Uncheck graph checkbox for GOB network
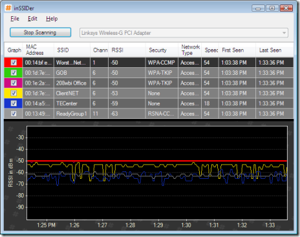The image size is (300, 237). (14, 72)
